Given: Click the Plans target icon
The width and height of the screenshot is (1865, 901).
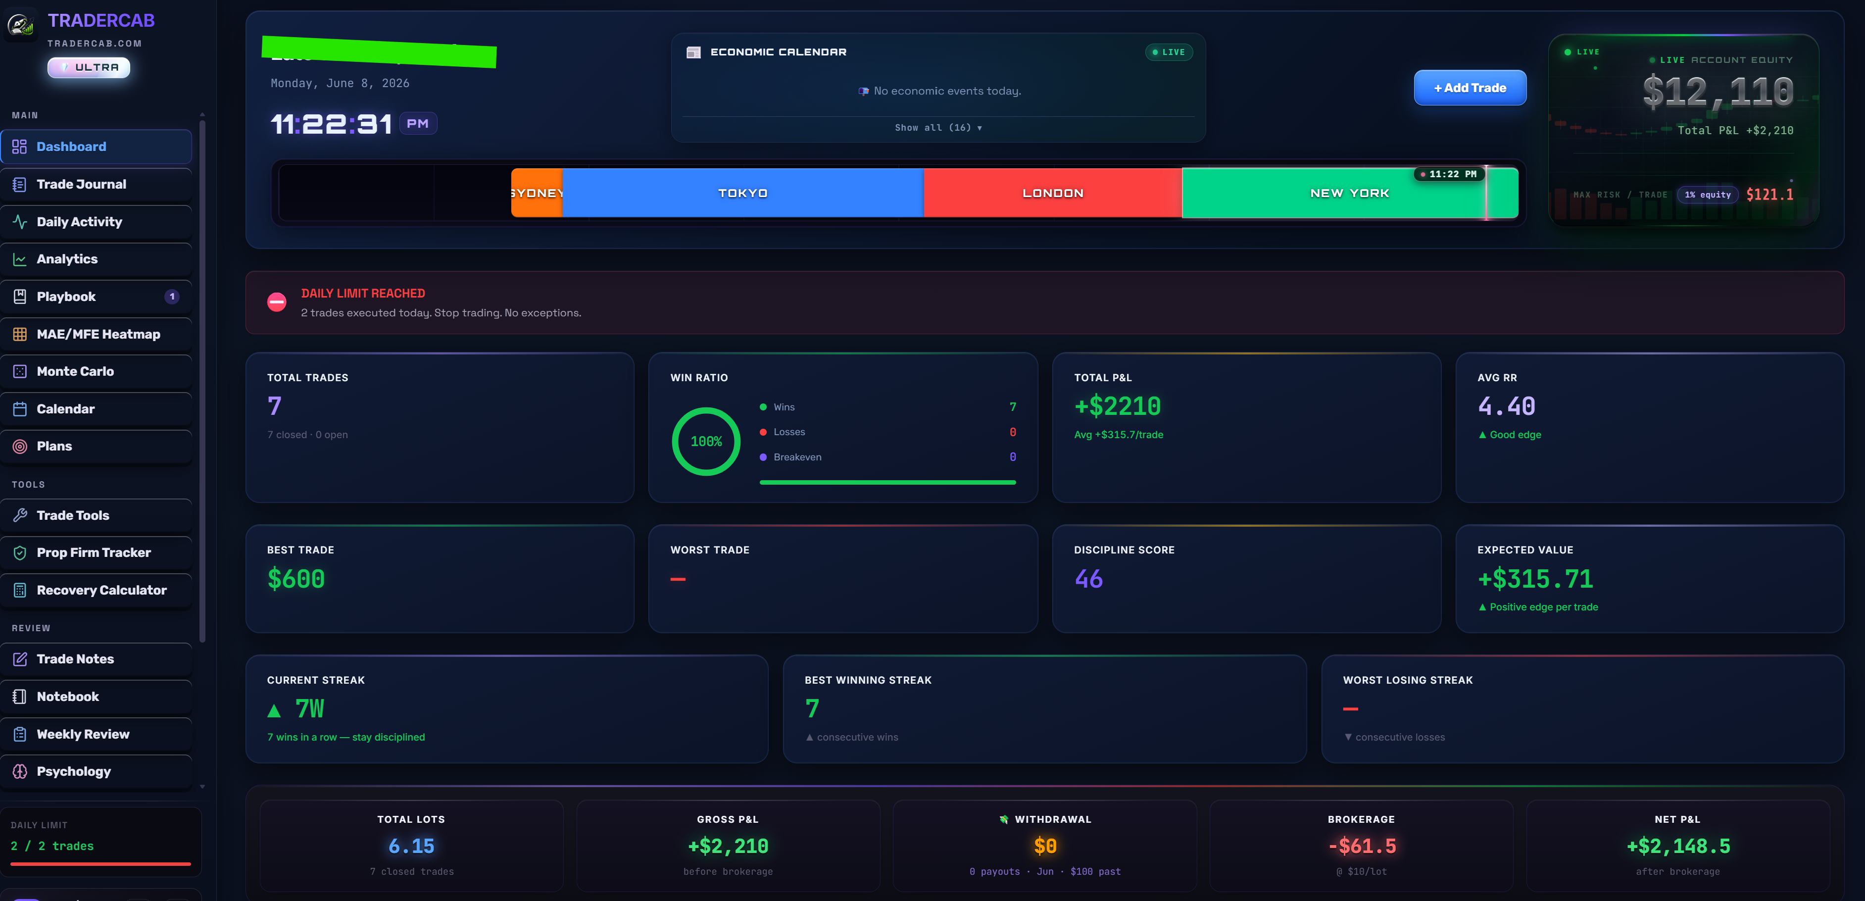Looking at the screenshot, I should pos(19,446).
